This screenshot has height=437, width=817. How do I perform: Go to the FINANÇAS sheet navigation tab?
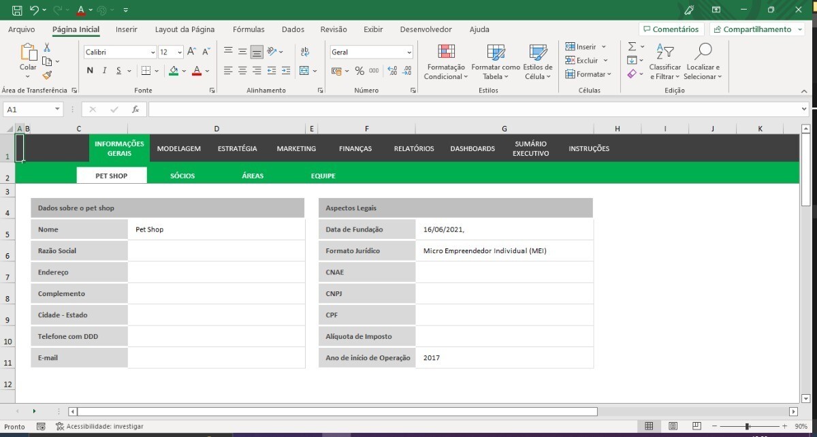click(x=355, y=148)
